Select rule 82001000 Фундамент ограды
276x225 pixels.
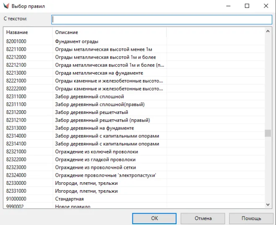coord(77,41)
